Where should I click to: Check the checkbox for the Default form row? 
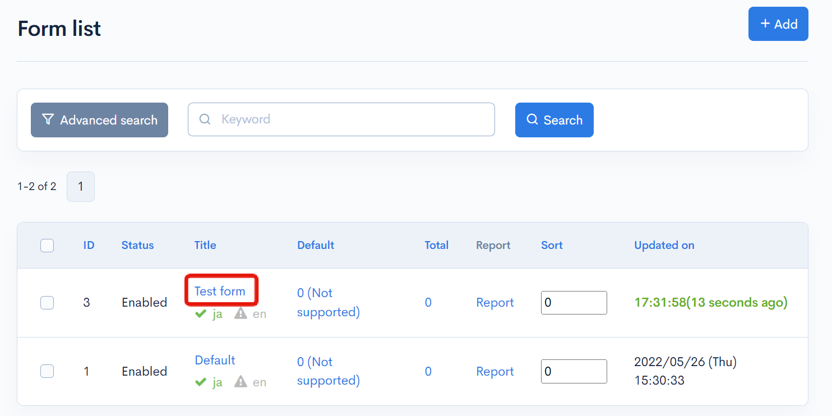tap(47, 371)
